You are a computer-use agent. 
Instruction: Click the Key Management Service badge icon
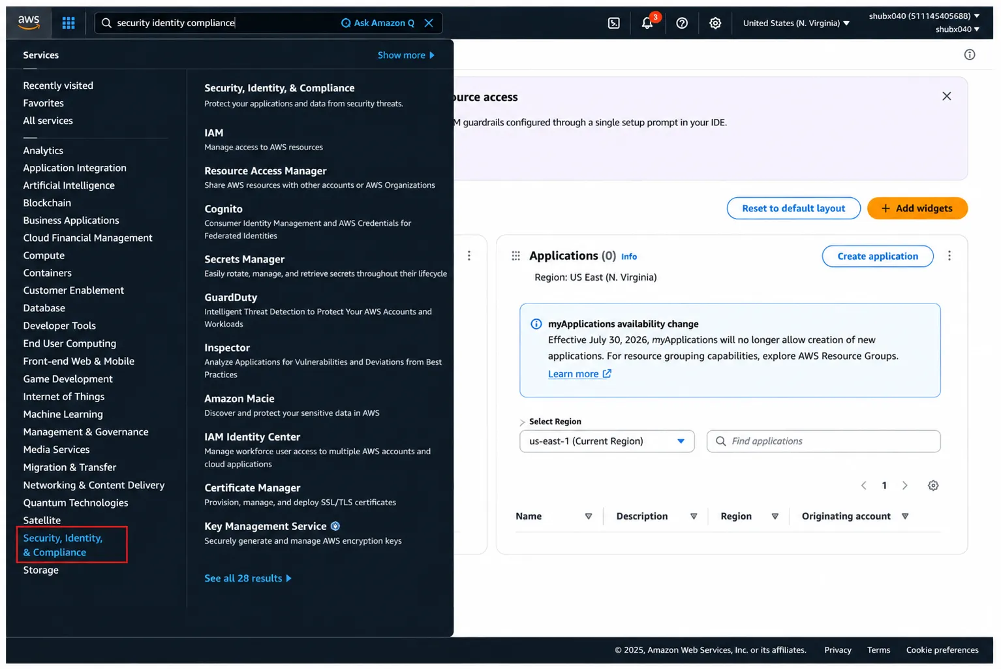(x=335, y=526)
